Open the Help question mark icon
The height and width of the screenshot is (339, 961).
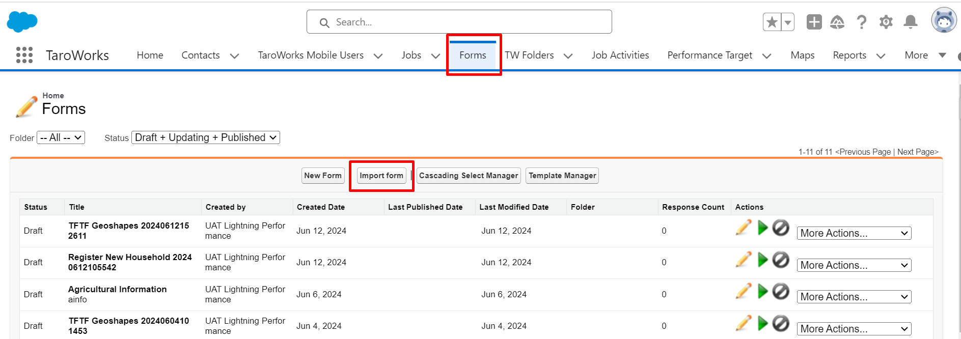pyautogui.click(x=861, y=22)
